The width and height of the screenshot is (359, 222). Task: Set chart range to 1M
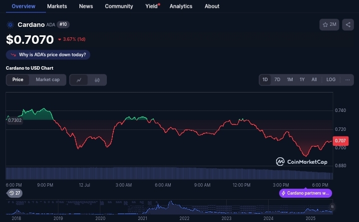pyautogui.click(x=290, y=80)
